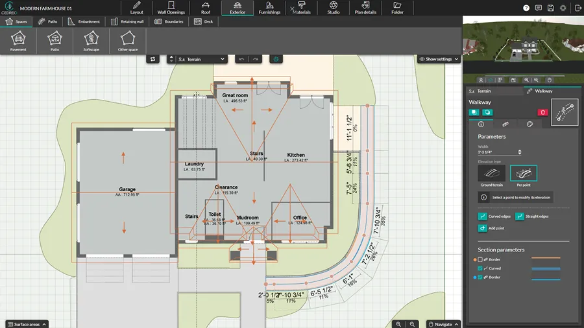Open the info parameters sub-tab
This screenshot has height=328, width=584.
481,124
